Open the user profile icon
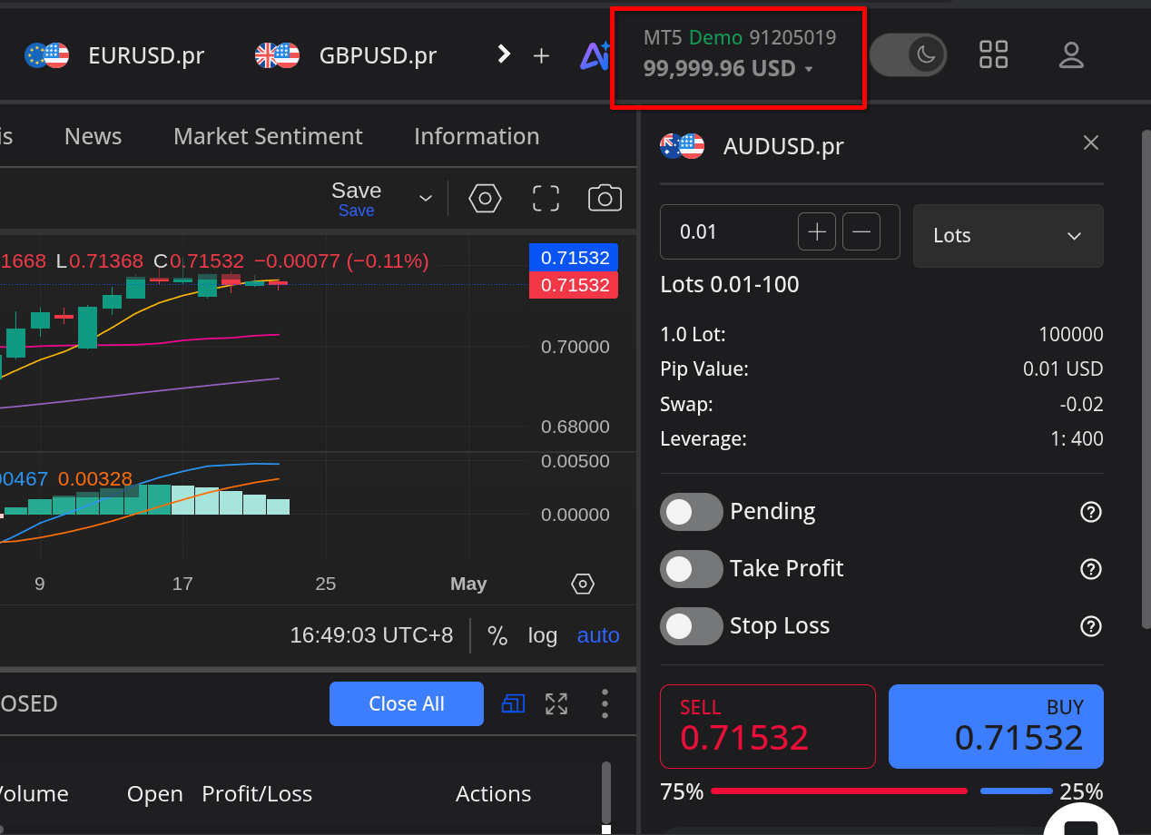 coord(1072,55)
